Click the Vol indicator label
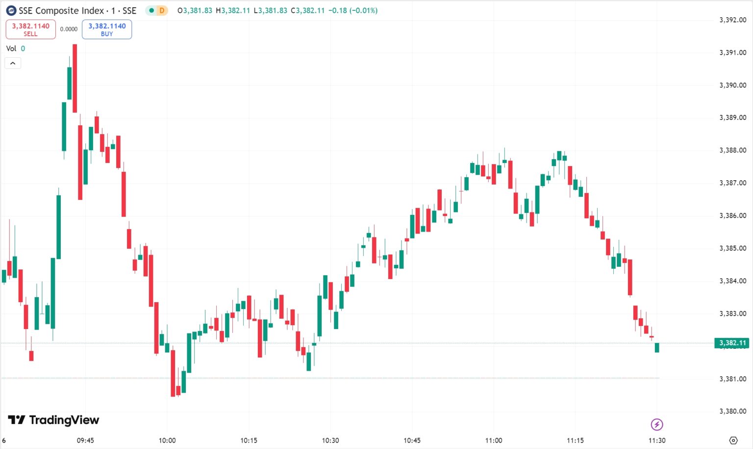 11,48
